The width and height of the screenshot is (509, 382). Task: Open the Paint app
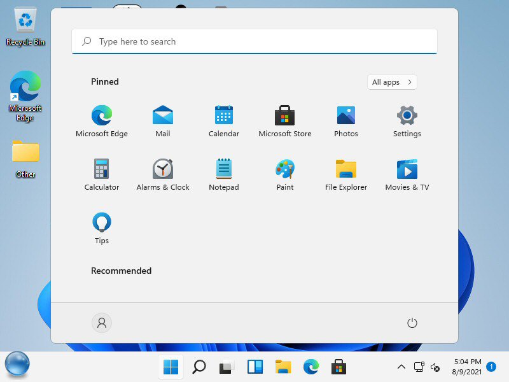coord(284,174)
